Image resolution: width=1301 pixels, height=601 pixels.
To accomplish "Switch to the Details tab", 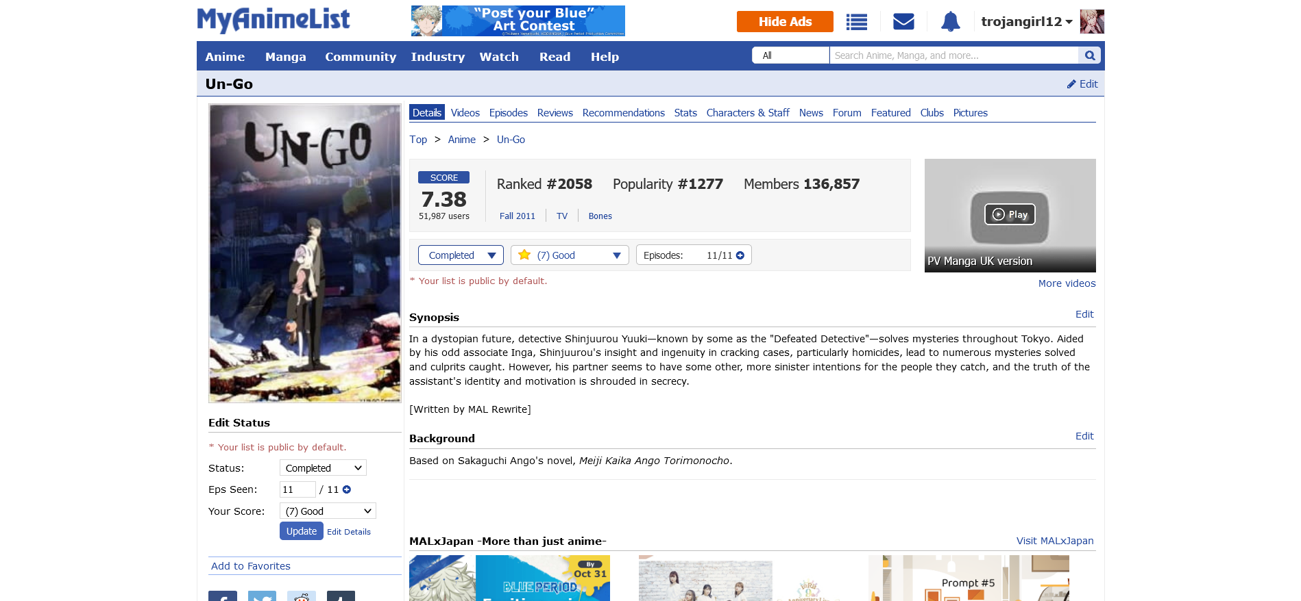I will [x=427, y=113].
